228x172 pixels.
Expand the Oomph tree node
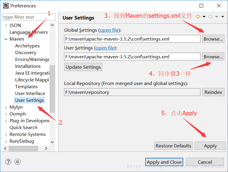click(x=6, y=114)
